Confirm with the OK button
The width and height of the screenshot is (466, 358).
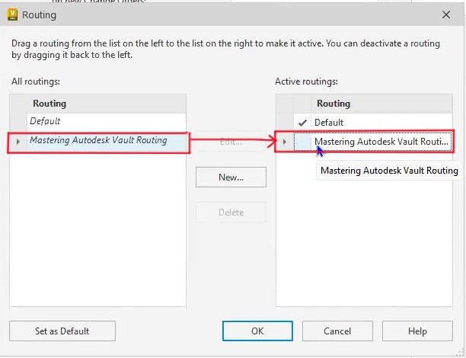257,331
